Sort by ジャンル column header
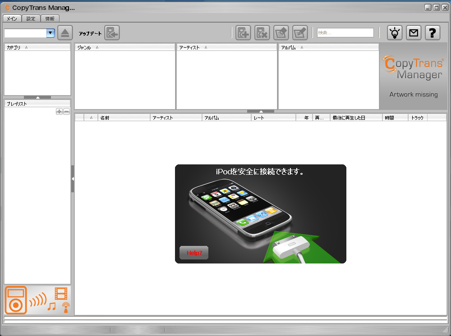Image resolution: width=451 pixels, height=336 pixels. coord(125,47)
